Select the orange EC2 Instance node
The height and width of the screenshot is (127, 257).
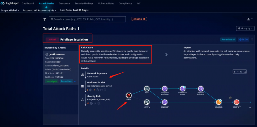pos(219,102)
